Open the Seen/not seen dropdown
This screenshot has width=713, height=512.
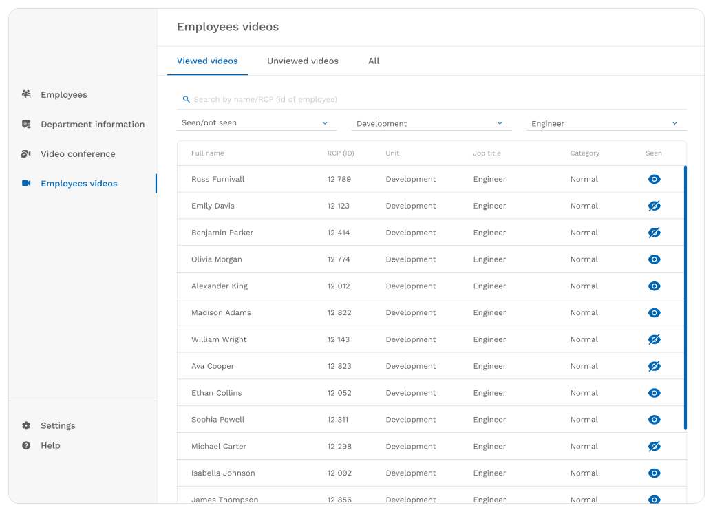point(256,122)
